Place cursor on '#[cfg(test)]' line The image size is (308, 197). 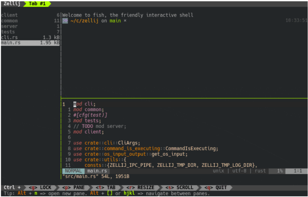tap(90, 115)
